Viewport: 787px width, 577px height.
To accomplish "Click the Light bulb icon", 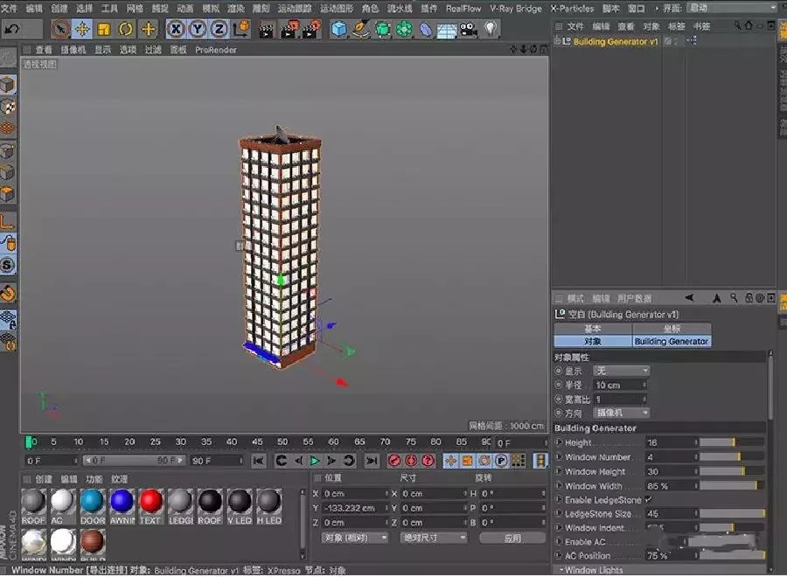I will tap(491, 29).
